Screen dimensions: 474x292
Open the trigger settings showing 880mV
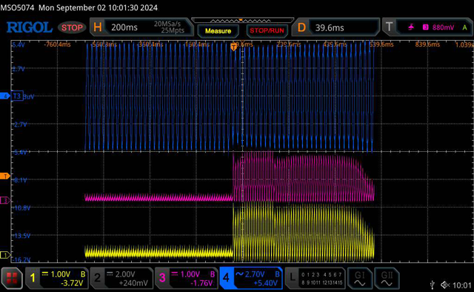coord(427,27)
